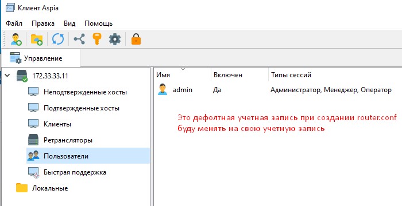Sort by the Имя column header
This screenshot has height=206, width=402.
(x=183, y=75)
